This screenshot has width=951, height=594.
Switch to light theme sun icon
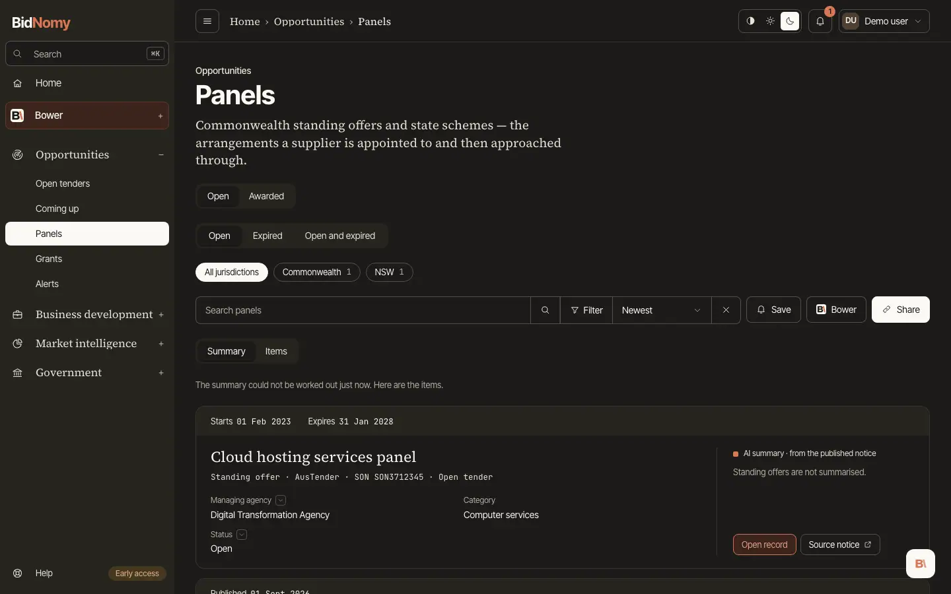770,21
